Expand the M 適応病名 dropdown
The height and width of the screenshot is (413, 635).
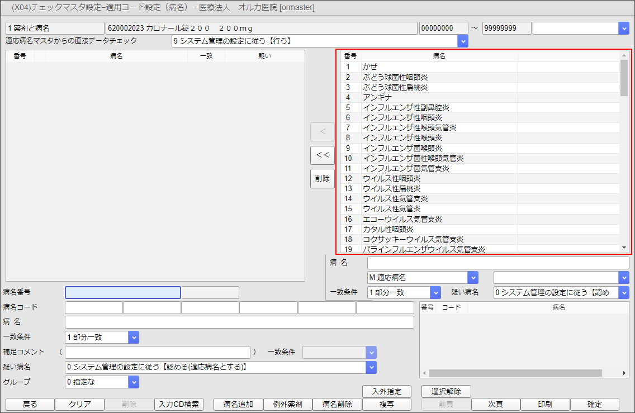[x=473, y=277]
